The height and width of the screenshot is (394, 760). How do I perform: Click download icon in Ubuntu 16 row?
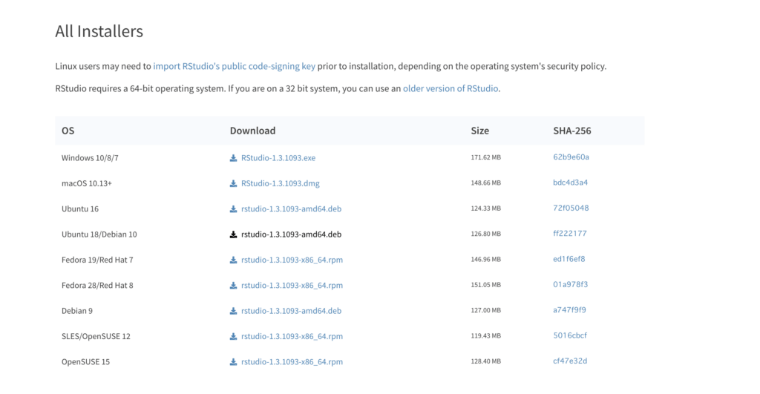[x=233, y=209]
